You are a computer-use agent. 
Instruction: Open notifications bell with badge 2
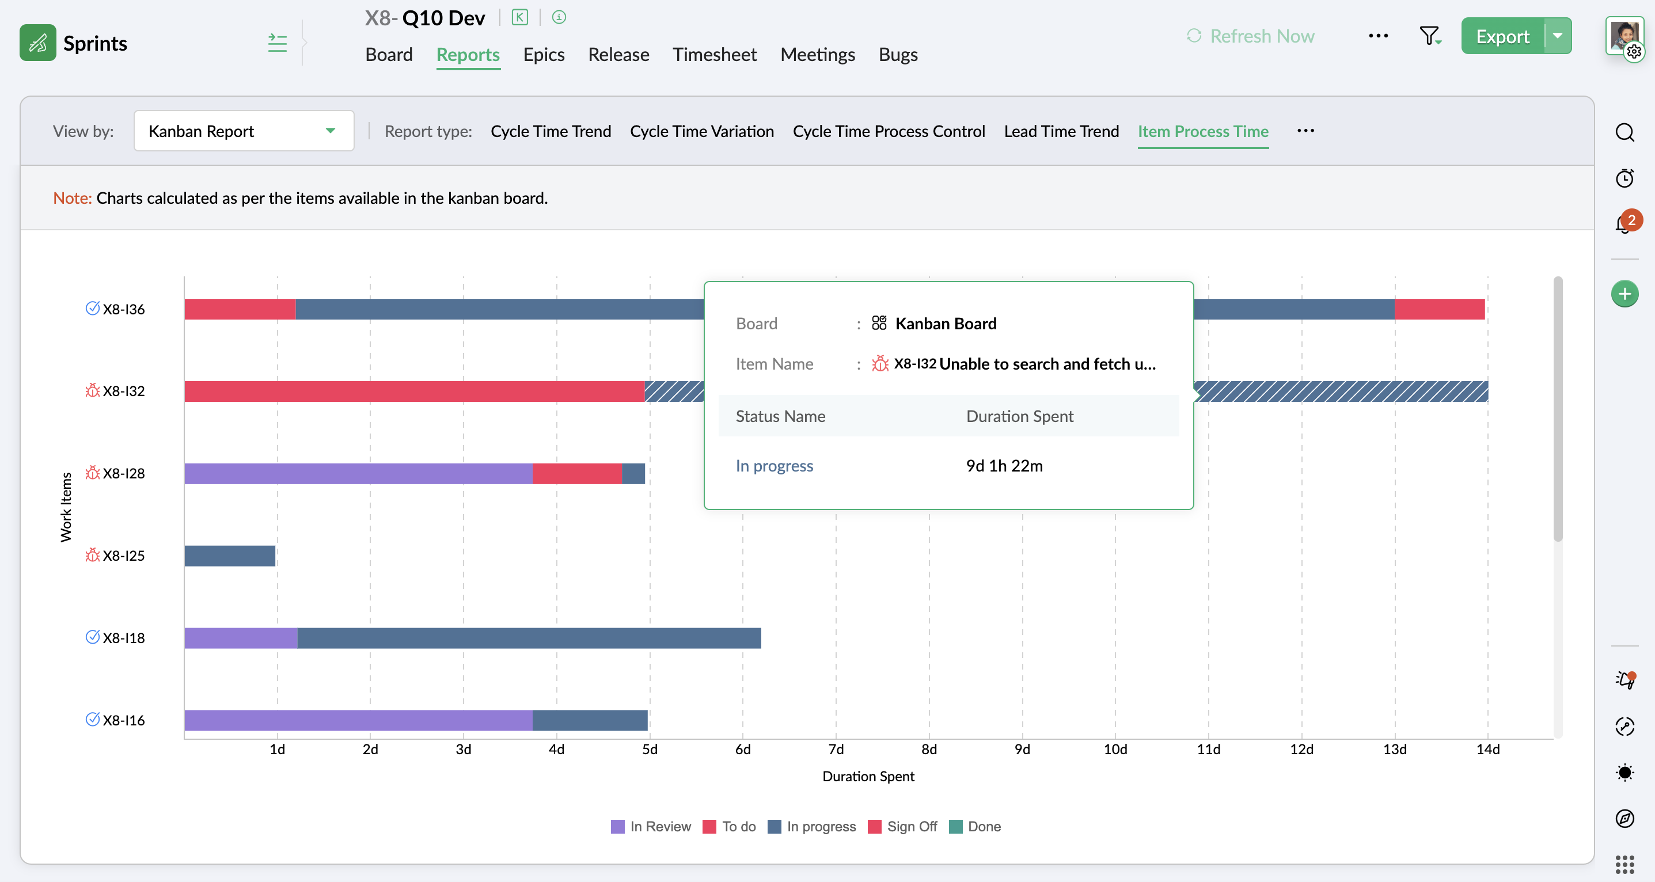tap(1624, 223)
